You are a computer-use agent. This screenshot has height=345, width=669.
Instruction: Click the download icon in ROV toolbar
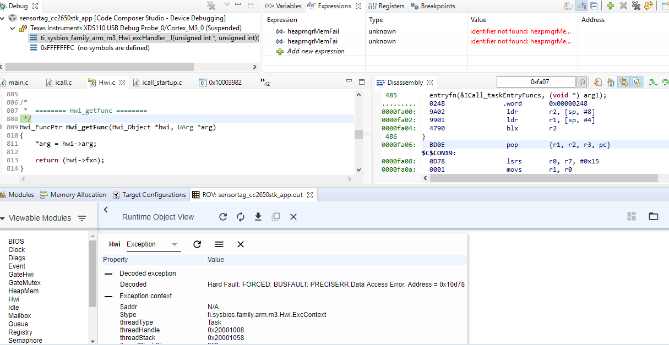pyautogui.click(x=258, y=217)
